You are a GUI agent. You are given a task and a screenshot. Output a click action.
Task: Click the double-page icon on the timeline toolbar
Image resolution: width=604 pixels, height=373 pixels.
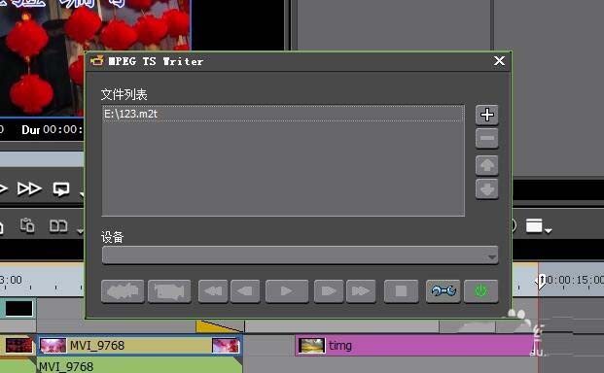(x=58, y=226)
